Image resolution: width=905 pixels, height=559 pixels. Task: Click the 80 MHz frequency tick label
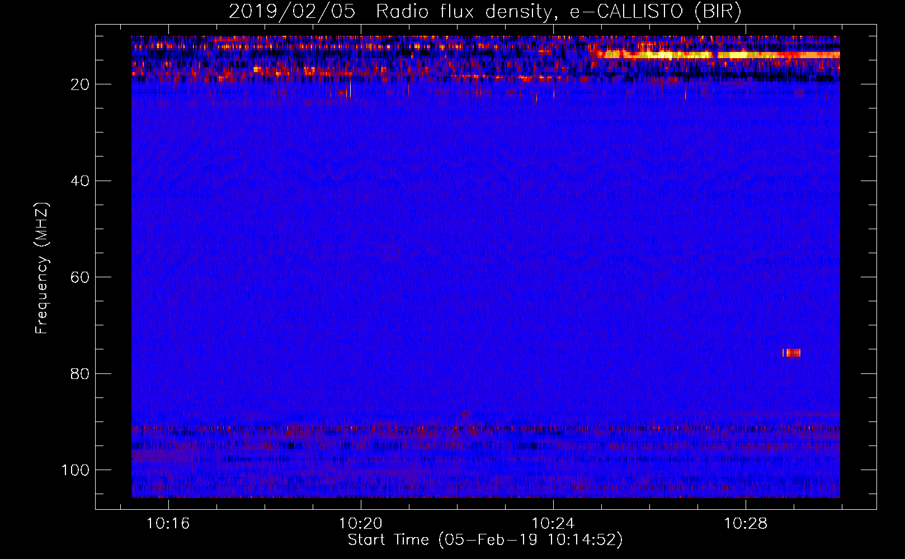point(81,373)
